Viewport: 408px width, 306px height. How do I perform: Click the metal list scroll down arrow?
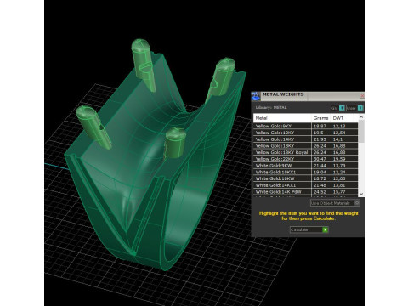point(361,194)
